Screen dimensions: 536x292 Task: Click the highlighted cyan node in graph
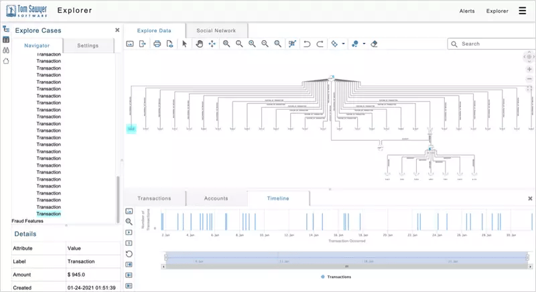(x=131, y=129)
